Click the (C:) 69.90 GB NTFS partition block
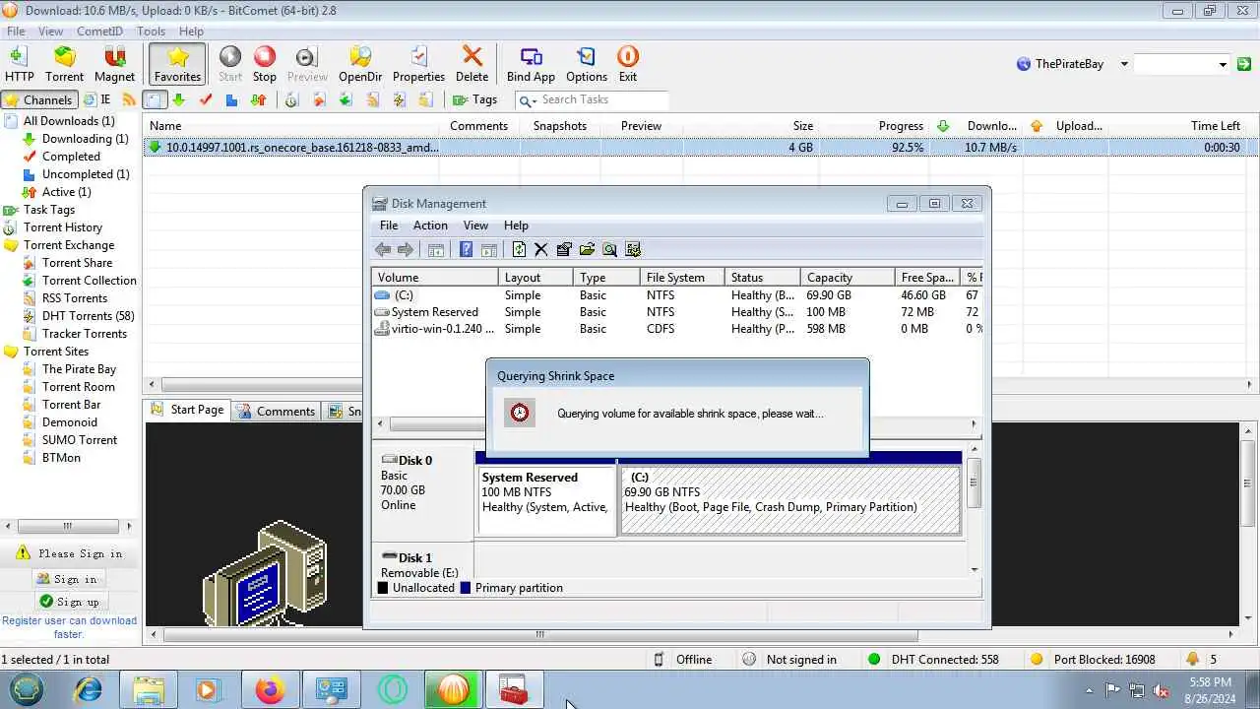Image resolution: width=1260 pixels, height=709 pixels. point(789,500)
